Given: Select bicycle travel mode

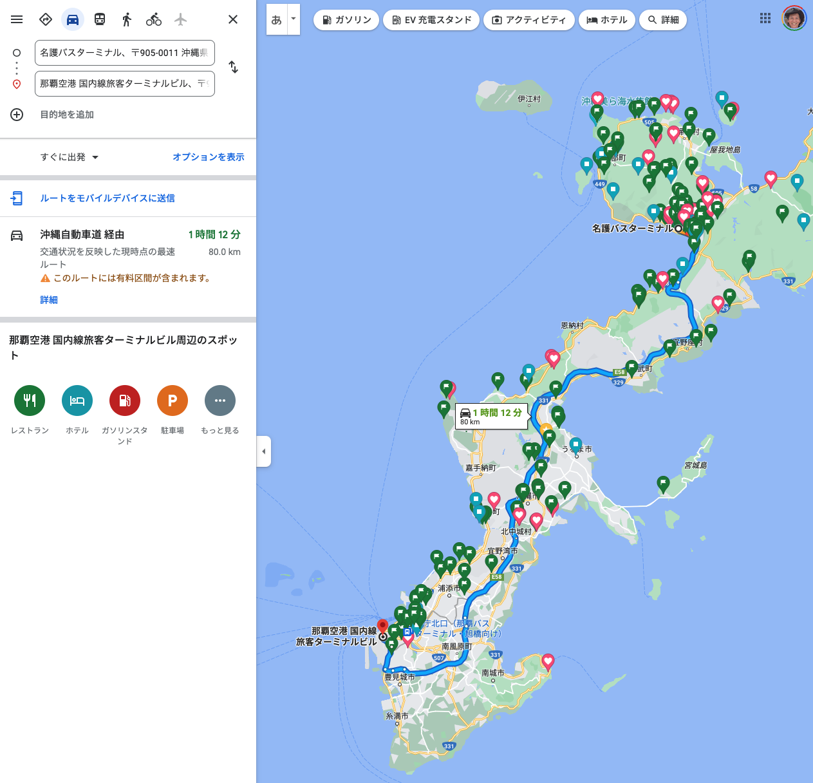Looking at the screenshot, I should pos(154,19).
